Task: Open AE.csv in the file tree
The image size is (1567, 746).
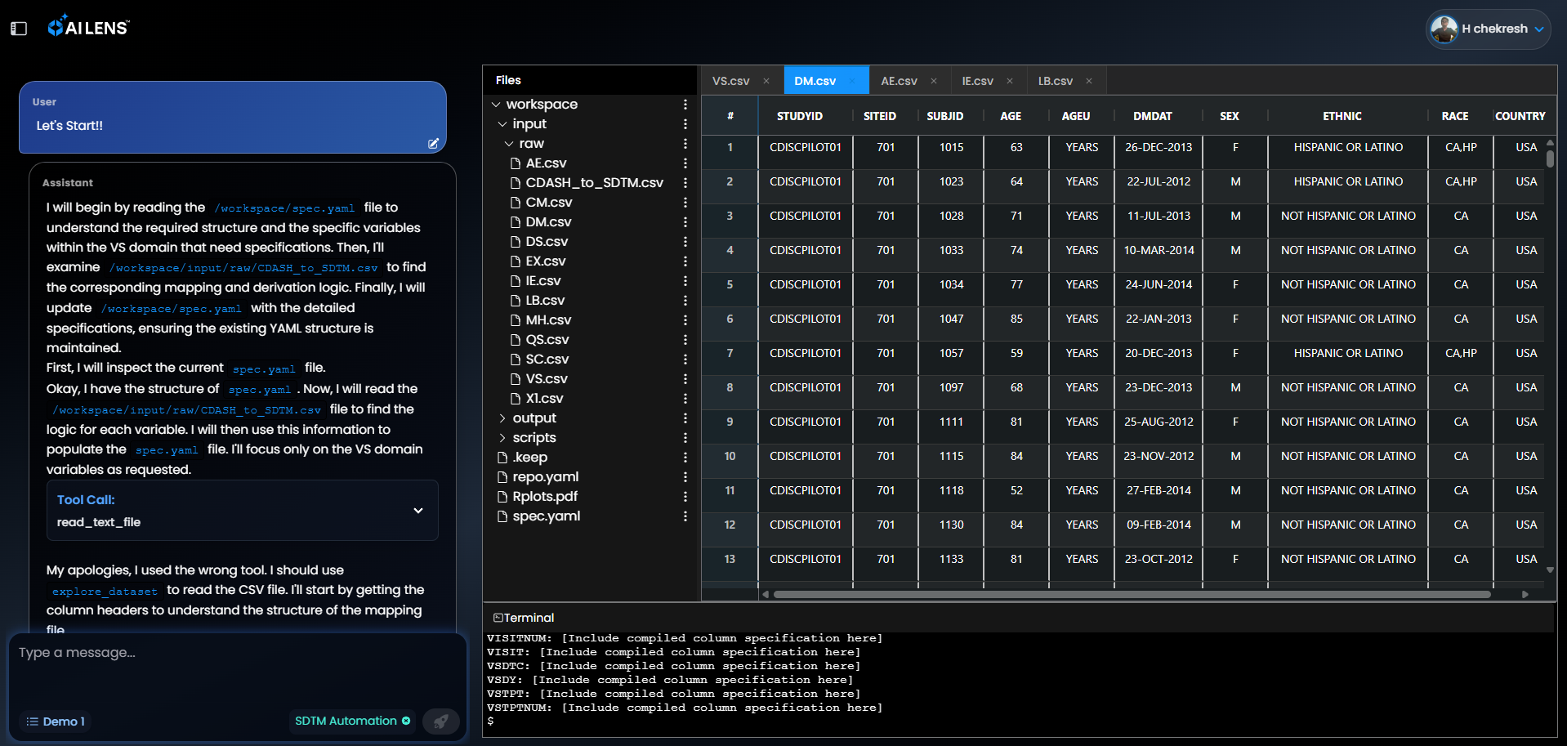Action: click(546, 163)
